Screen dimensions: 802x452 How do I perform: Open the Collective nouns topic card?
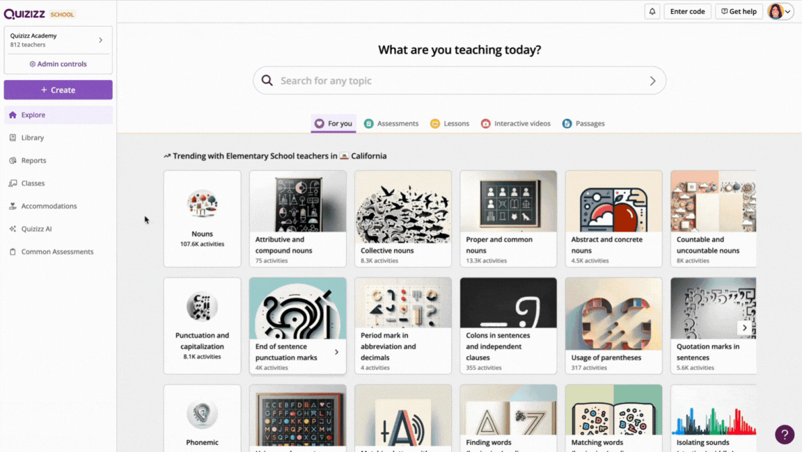(x=403, y=218)
